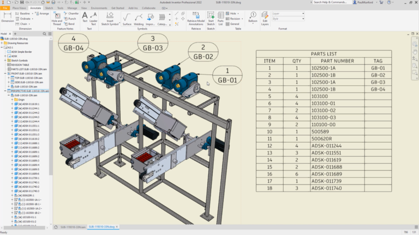Viewport: 419px width, 235px height.
Task: Click the Insert Sketch Symbol tool
Action: (110, 18)
